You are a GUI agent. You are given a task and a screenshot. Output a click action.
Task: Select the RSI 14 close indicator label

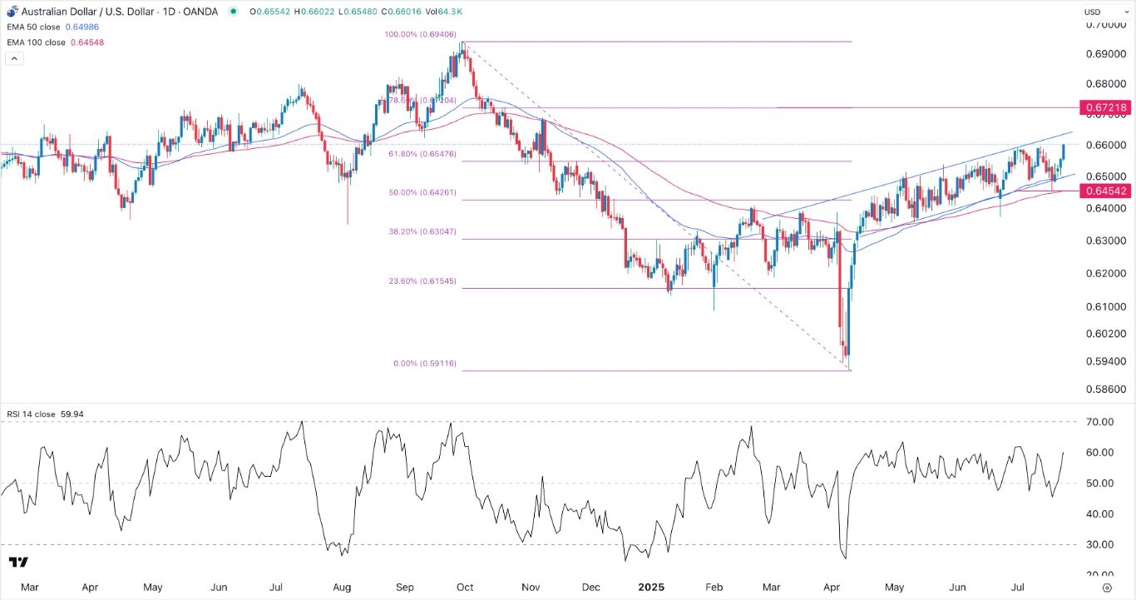click(33, 414)
